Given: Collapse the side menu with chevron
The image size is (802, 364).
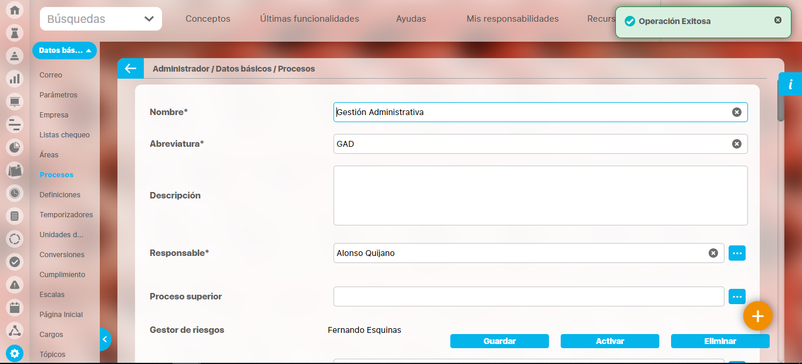Looking at the screenshot, I should click(105, 339).
